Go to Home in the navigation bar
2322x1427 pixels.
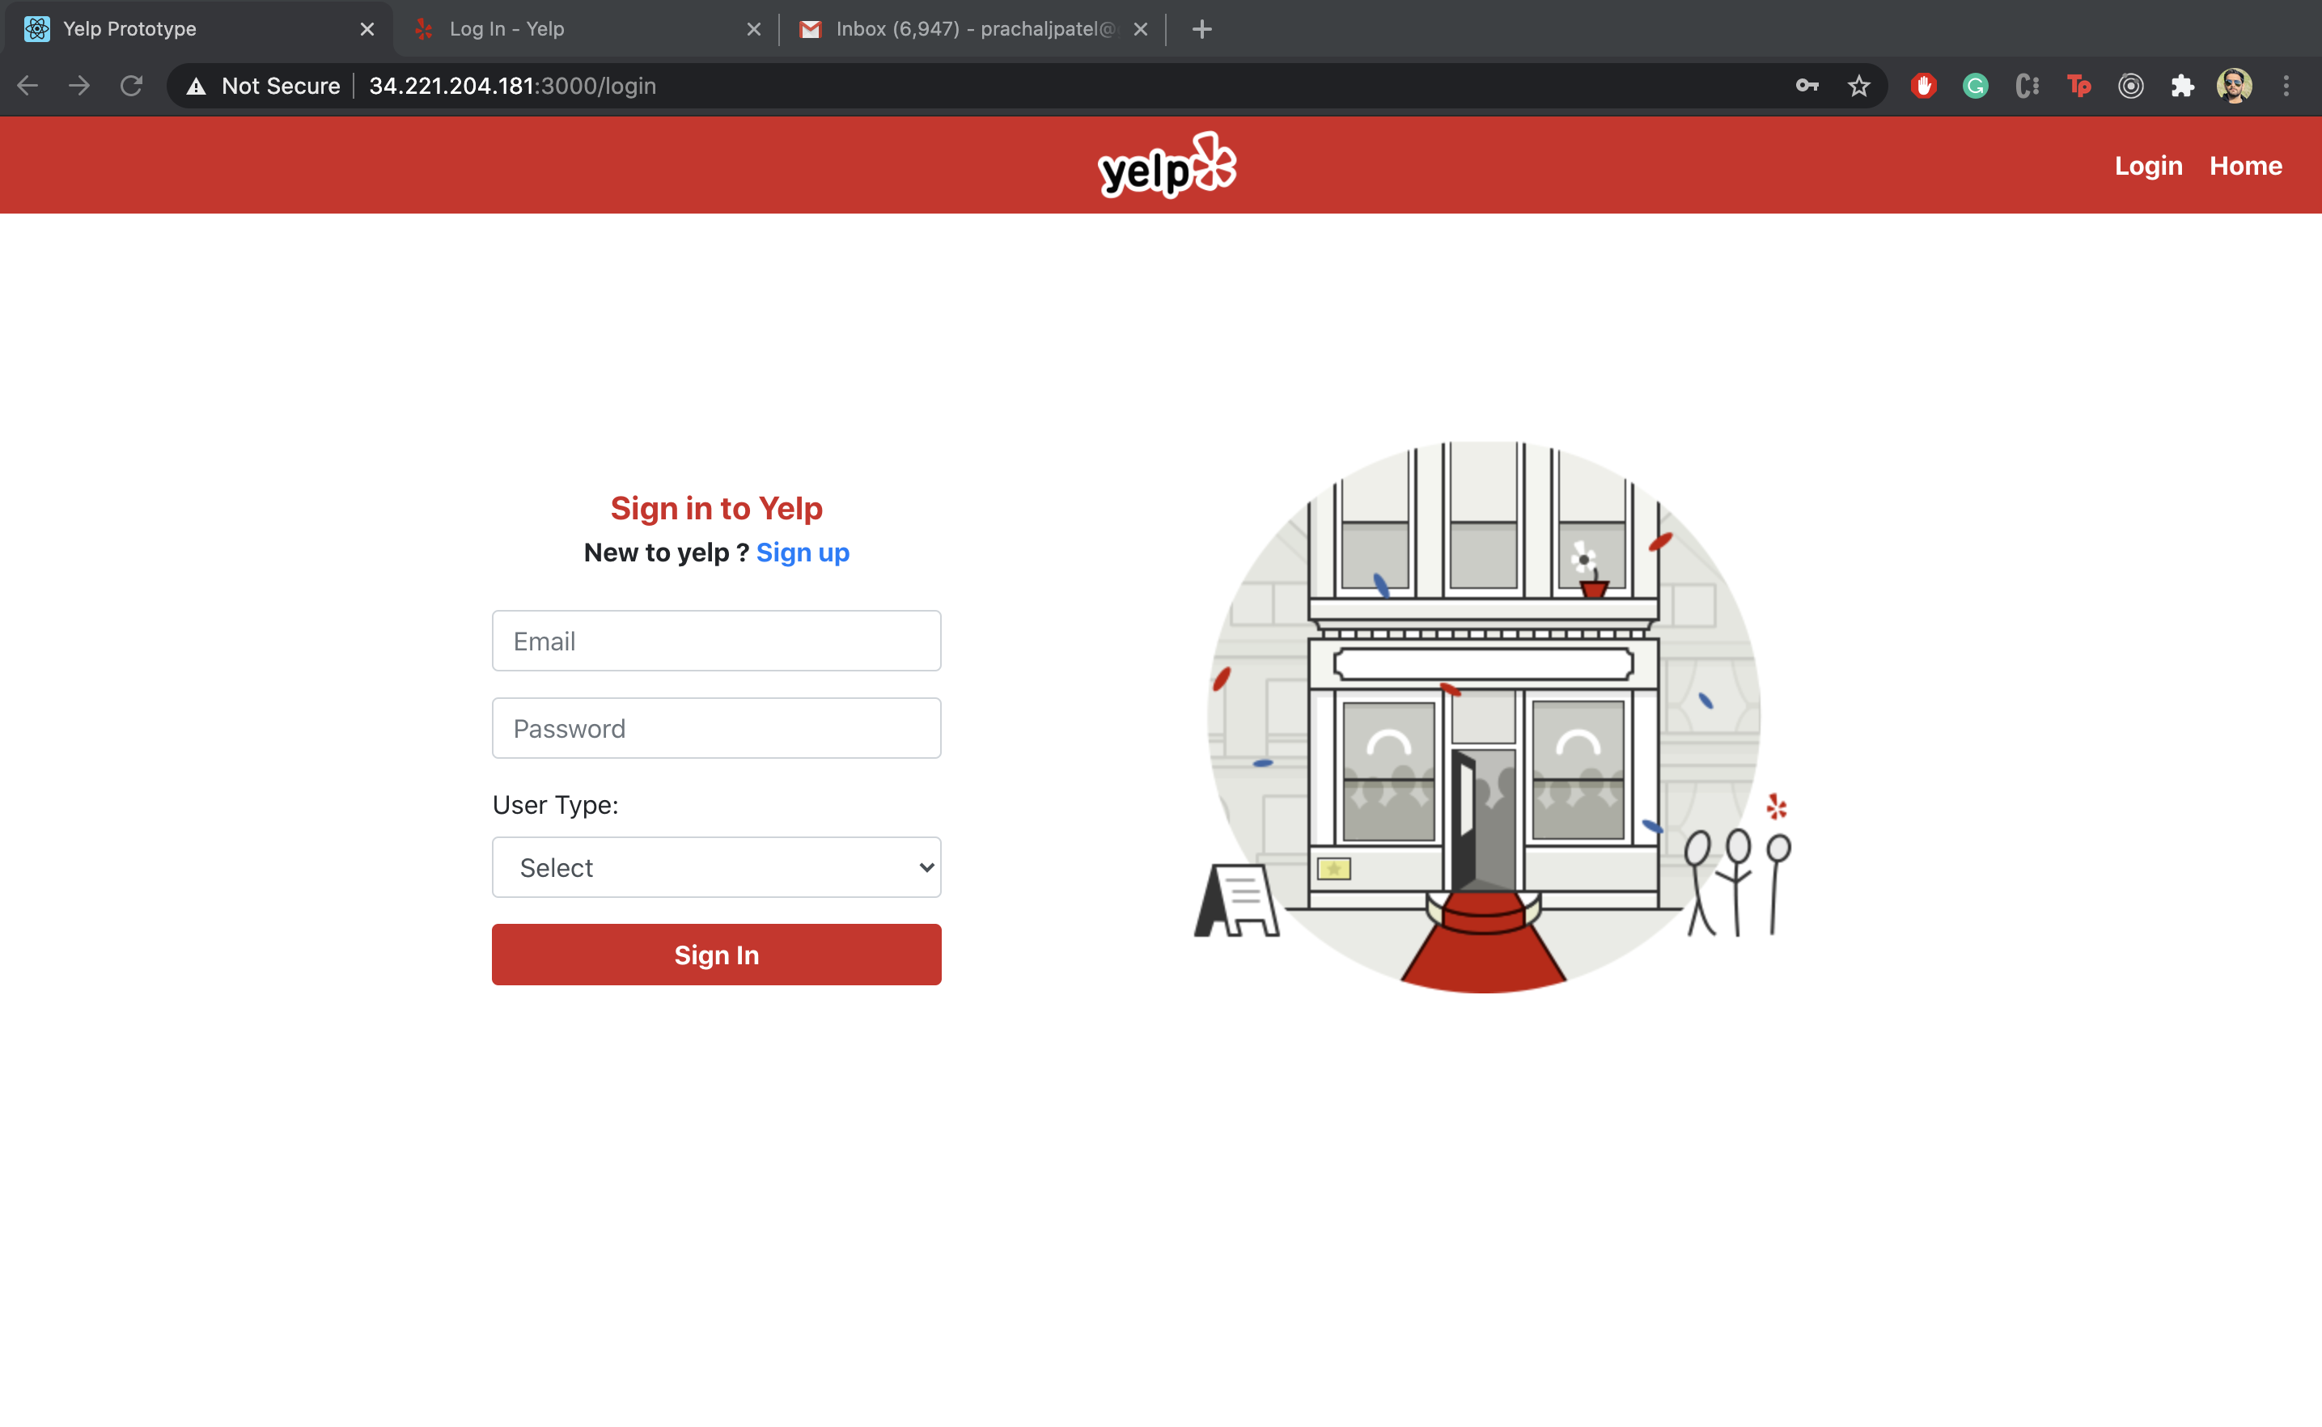tap(2246, 166)
